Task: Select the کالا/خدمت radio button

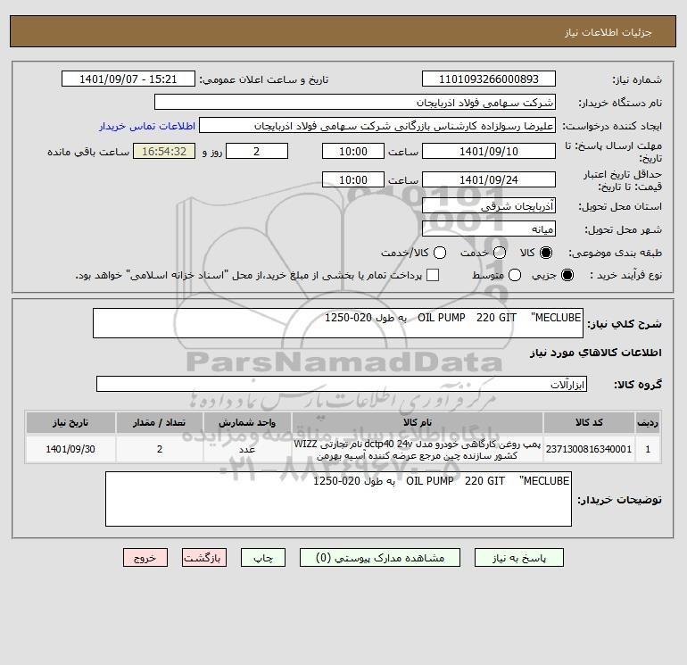Action: [440, 253]
